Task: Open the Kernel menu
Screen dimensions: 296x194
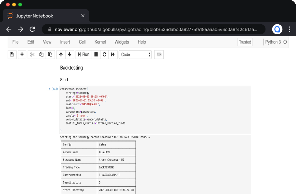Action: click(100, 42)
